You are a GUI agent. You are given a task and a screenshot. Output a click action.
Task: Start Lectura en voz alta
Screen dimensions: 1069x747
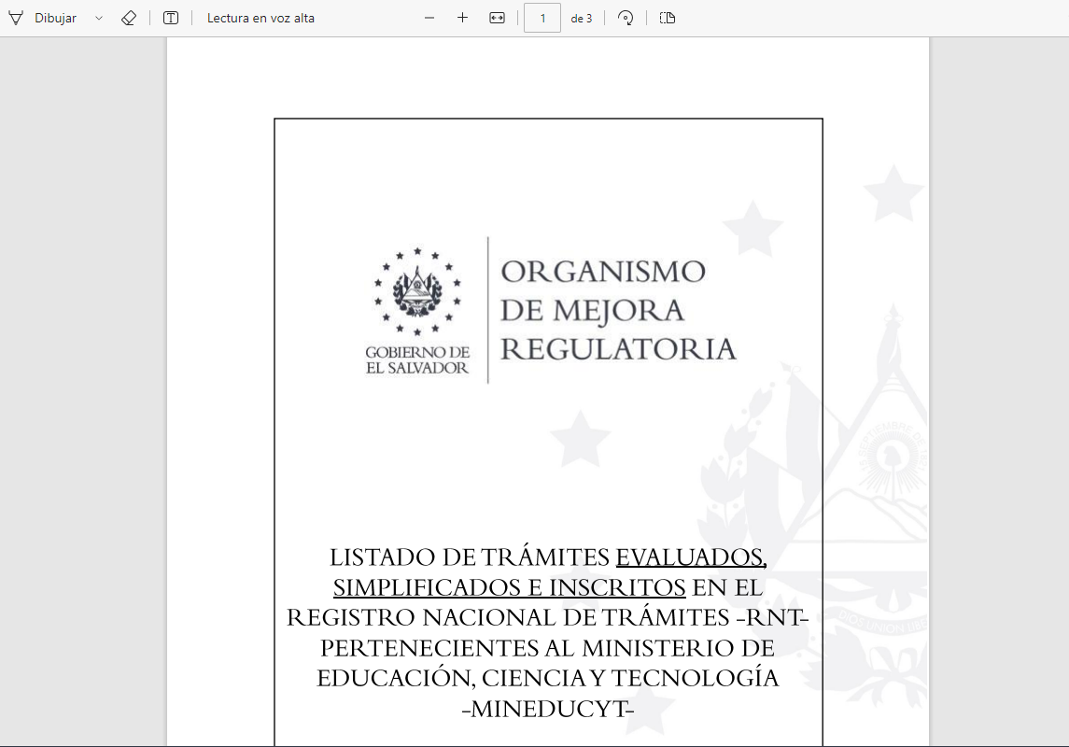pos(260,19)
